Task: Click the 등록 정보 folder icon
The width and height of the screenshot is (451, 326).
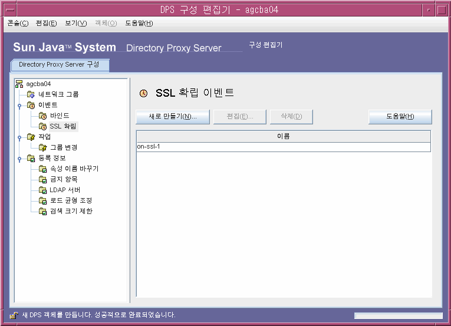Action: tap(31, 158)
